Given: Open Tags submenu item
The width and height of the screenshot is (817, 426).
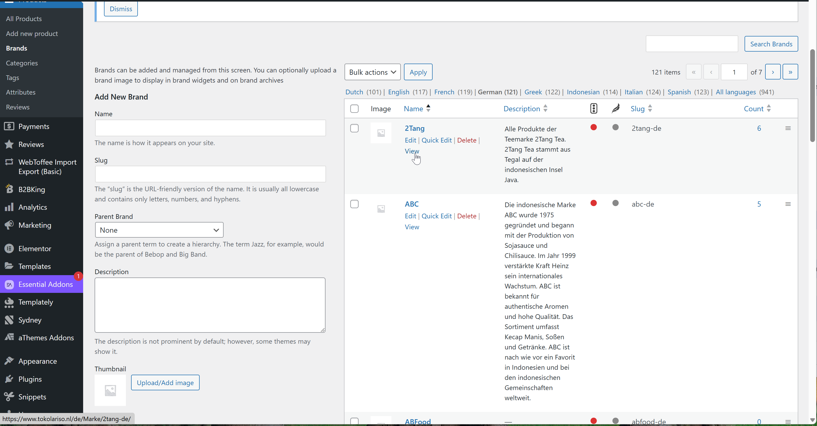Looking at the screenshot, I should (x=12, y=78).
